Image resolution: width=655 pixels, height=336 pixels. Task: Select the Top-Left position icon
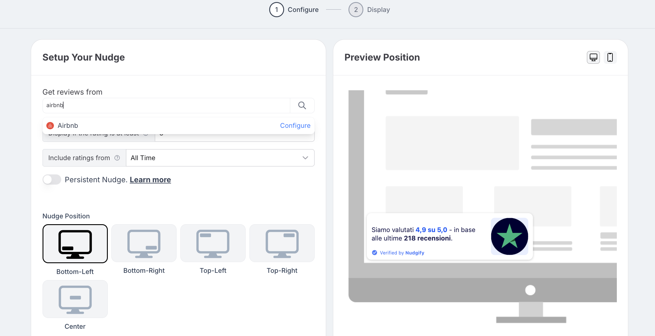(x=213, y=243)
